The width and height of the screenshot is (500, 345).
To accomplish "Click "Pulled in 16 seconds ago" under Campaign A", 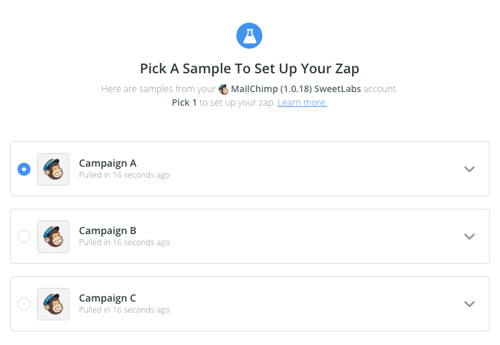I will point(125,175).
